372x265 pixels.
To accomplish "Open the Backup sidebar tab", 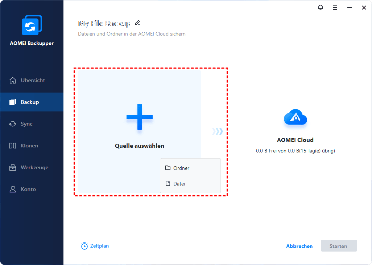I will (30, 102).
